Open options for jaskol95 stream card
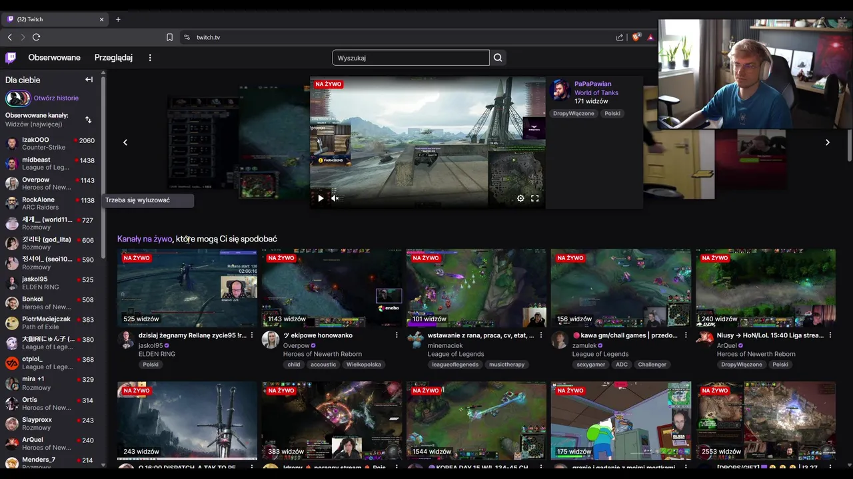 [252, 335]
